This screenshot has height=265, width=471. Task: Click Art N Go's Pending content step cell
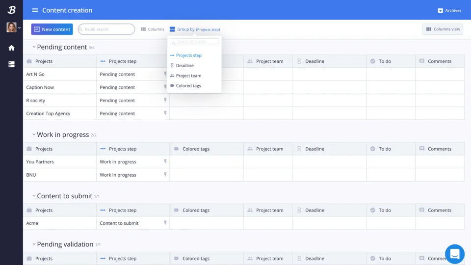pyautogui.click(x=133, y=74)
